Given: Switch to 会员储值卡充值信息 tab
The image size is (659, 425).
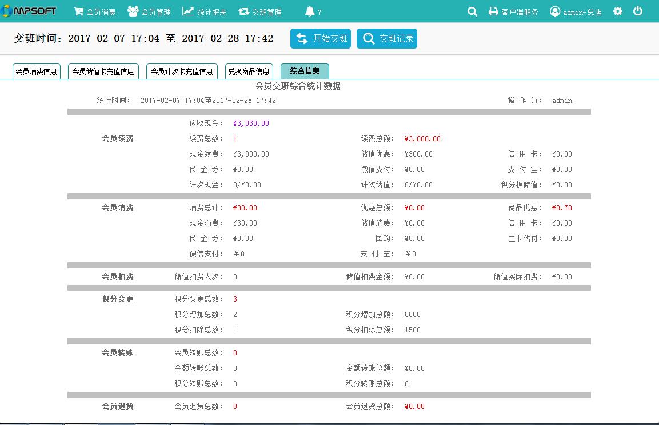Looking at the screenshot, I should point(103,71).
